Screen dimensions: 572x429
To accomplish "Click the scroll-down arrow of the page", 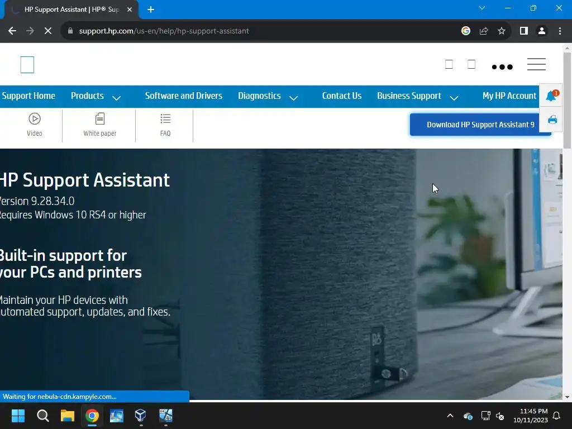I will point(567,397).
